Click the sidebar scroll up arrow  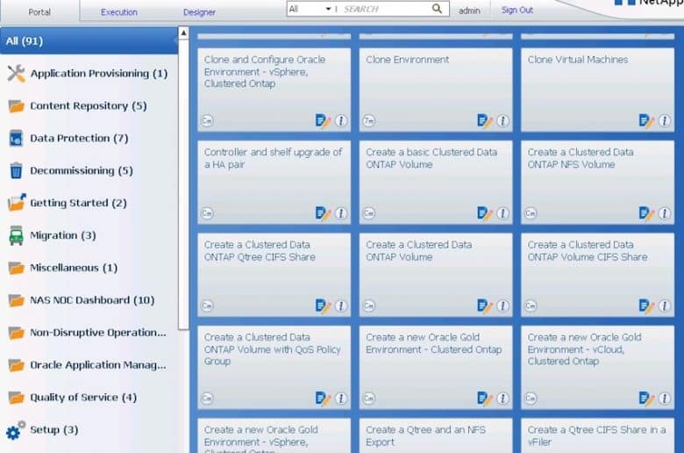tap(183, 32)
